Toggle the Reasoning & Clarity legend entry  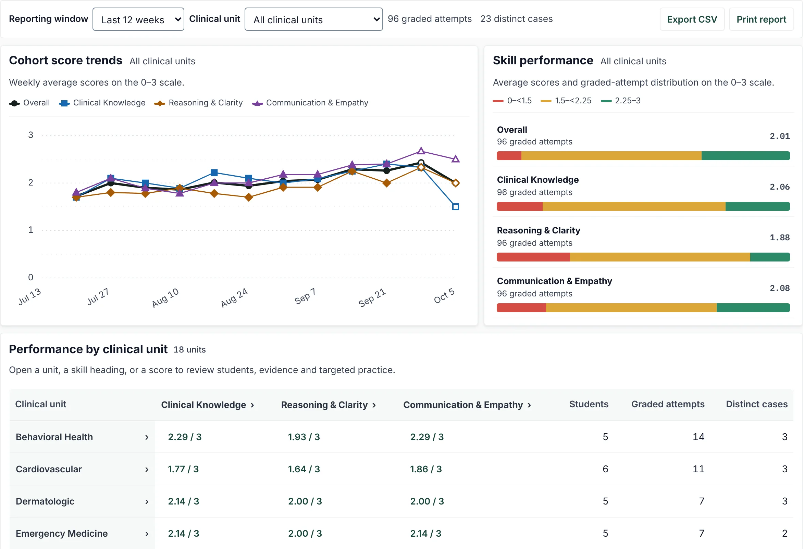point(199,103)
